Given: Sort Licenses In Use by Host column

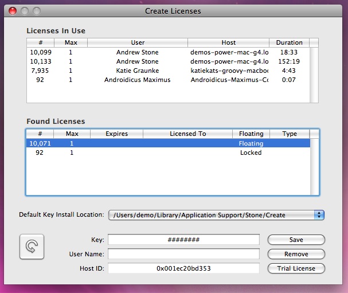Looking at the screenshot, I should click(229, 42).
